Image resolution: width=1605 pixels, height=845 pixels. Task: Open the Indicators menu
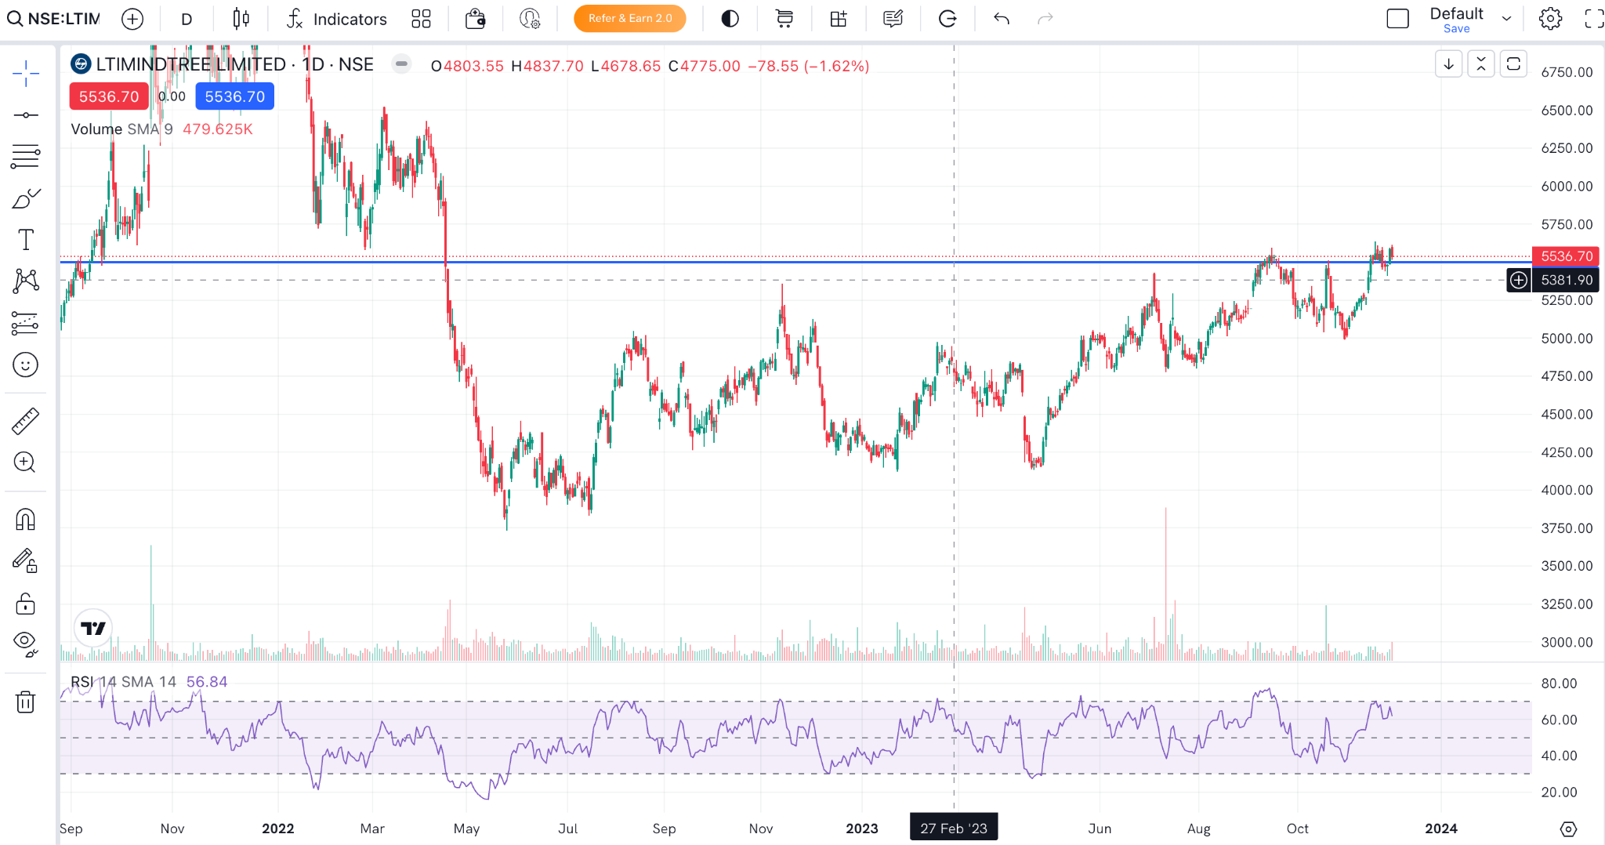pos(336,19)
